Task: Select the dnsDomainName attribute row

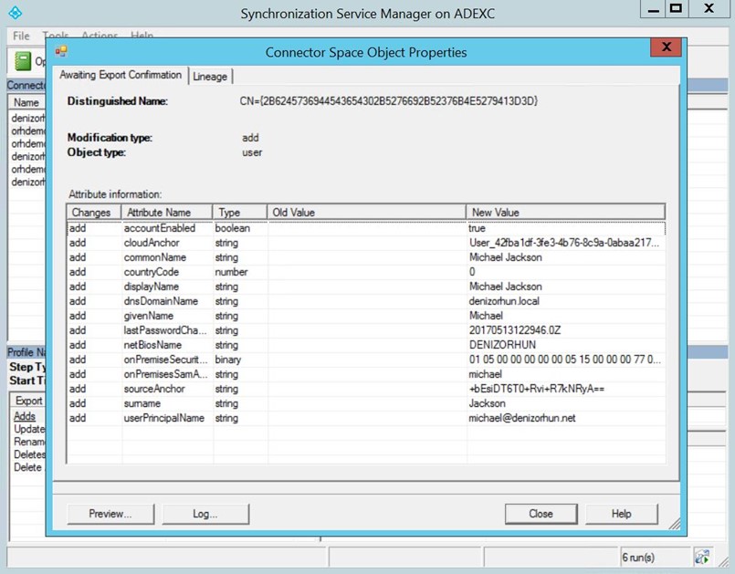Action: (365, 301)
